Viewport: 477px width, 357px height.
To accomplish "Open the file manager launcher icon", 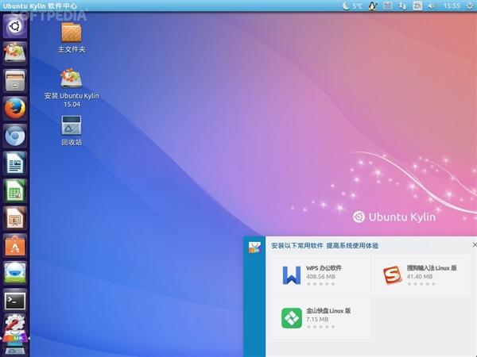I will [14, 80].
